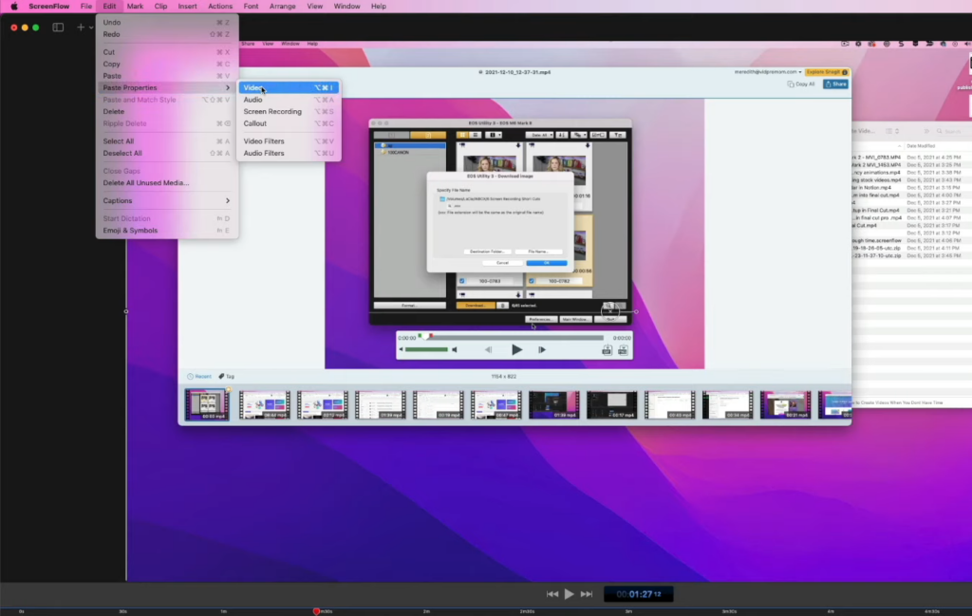Choose Callout paste property

click(289, 123)
